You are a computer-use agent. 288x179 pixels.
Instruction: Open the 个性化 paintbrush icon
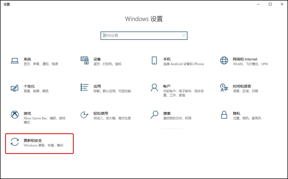(15, 88)
